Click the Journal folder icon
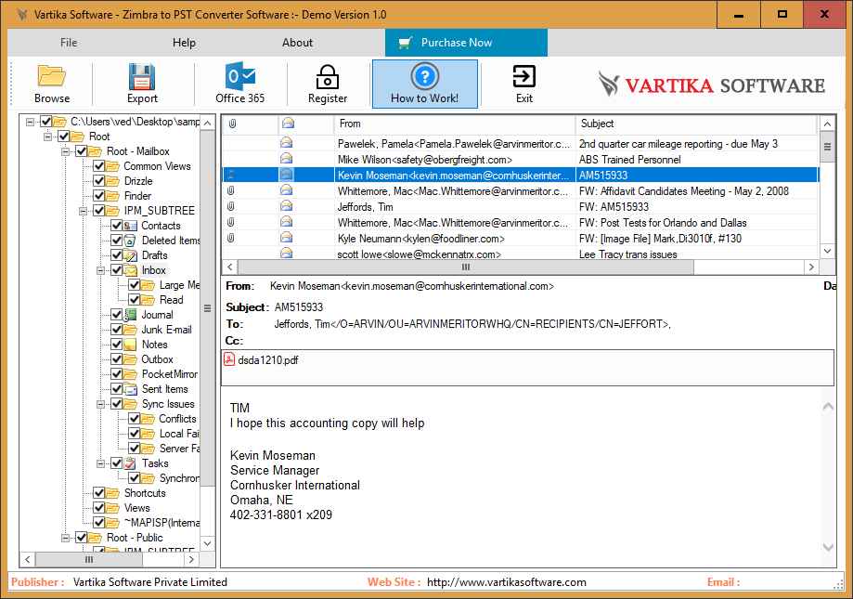The width and height of the screenshot is (853, 599). point(131,315)
